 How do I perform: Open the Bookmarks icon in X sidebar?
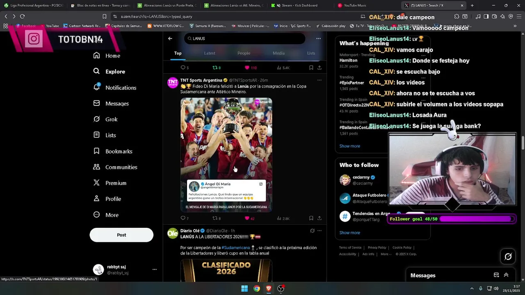pyautogui.click(x=96, y=151)
